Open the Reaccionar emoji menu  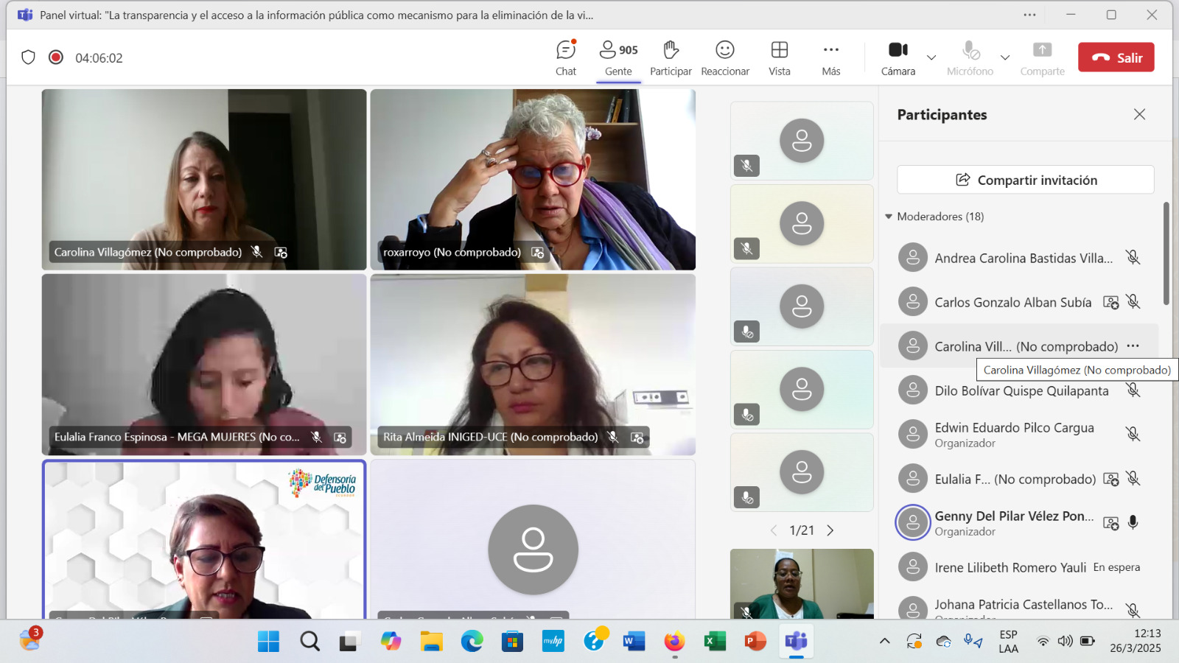click(x=724, y=57)
